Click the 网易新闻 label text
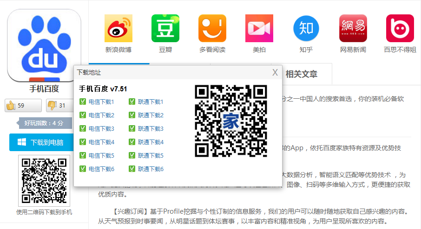The image size is (421, 229). tap(353, 50)
